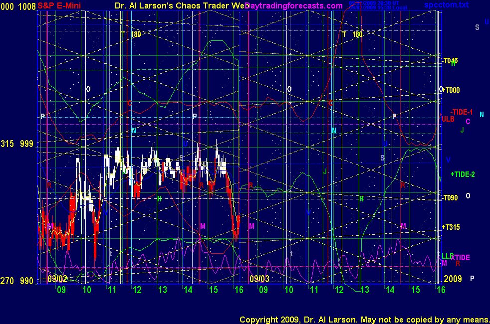Click the "270 990" price axis label
Viewport: 490px width, 324px height.
[17, 281]
